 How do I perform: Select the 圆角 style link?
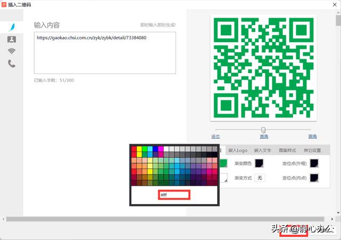(313, 137)
